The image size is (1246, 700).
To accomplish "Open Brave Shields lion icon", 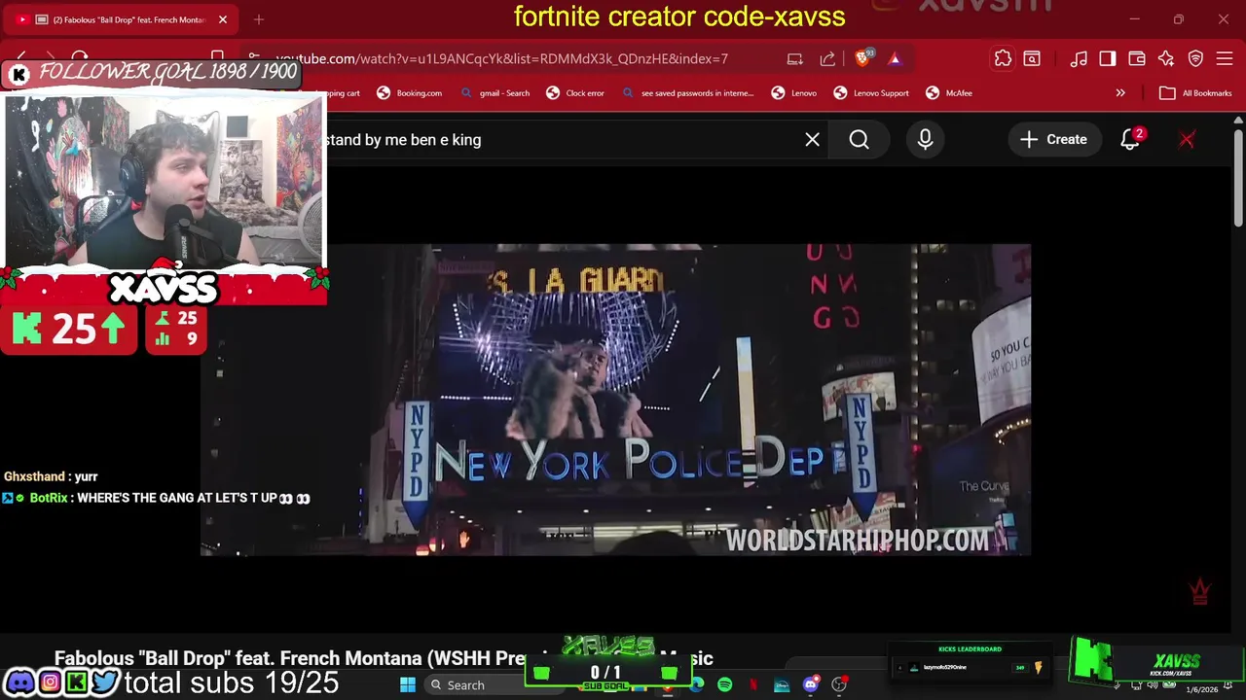I will 862,58.
